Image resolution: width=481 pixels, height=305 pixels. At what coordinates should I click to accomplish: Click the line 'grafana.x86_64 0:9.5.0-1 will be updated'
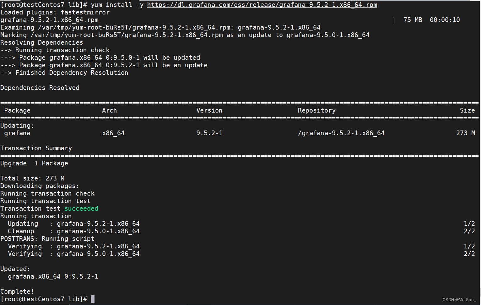(x=100, y=58)
